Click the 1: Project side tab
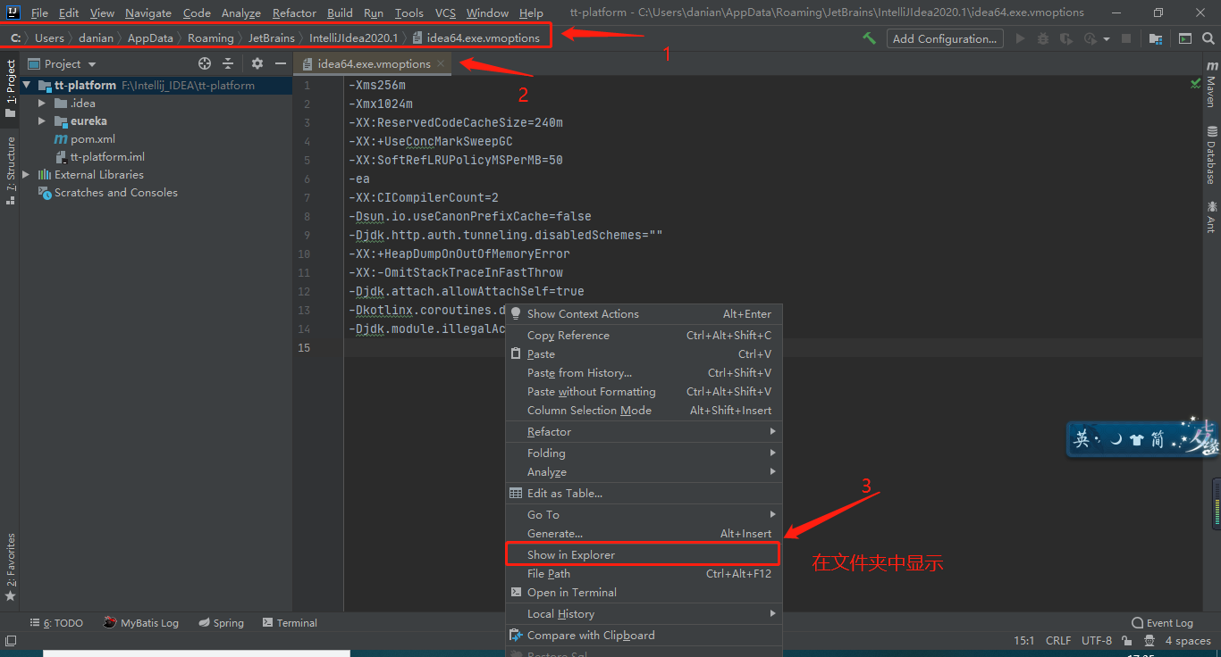The image size is (1221, 657). click(11, 87)
